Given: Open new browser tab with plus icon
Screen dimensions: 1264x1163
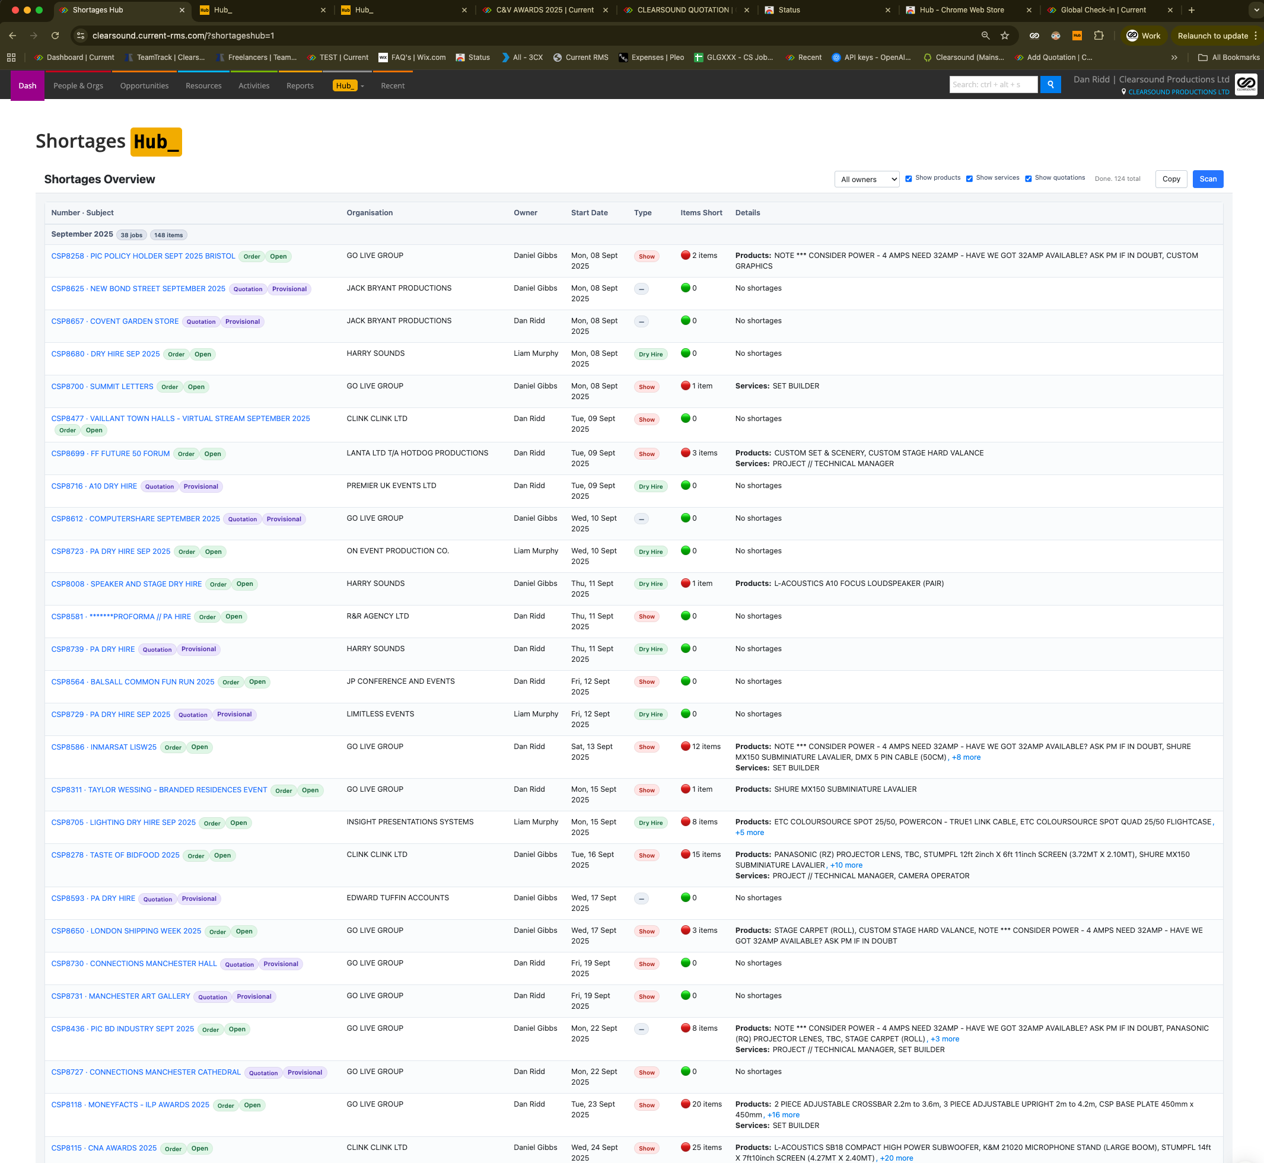Looking at the screenshot, I should [x=1191, y=10].
